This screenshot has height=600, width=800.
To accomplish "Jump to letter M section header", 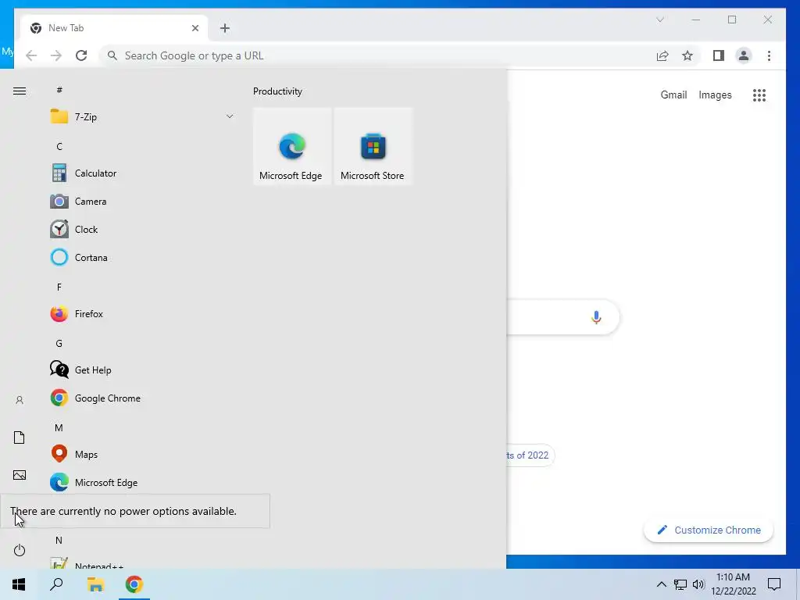I will coord(59,427).
